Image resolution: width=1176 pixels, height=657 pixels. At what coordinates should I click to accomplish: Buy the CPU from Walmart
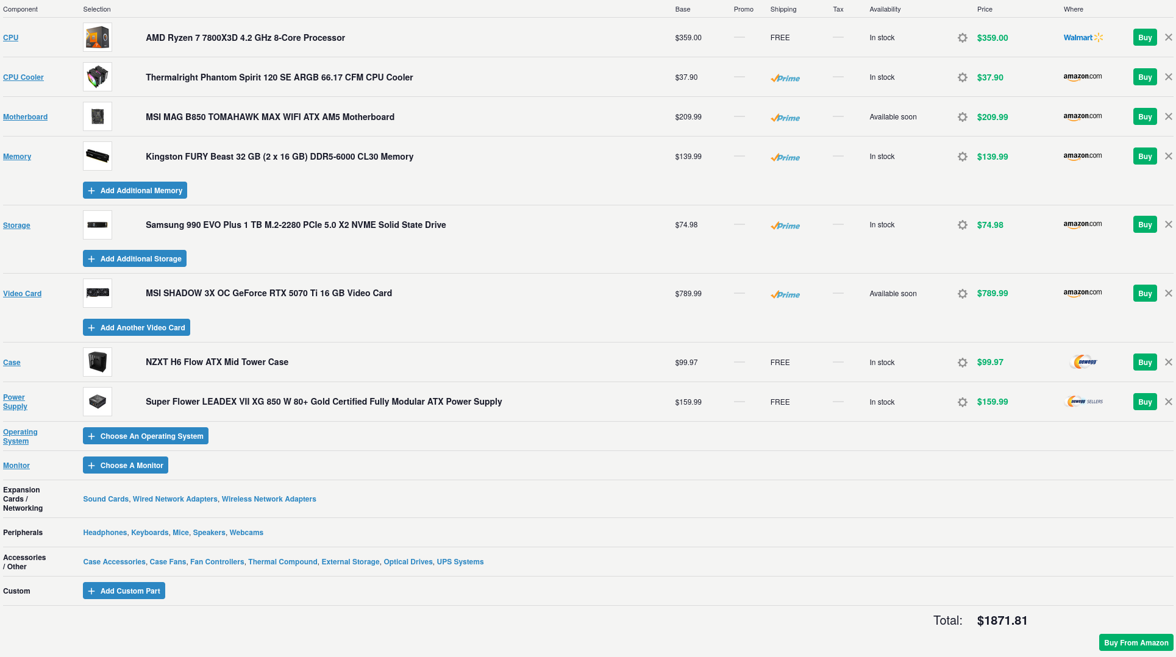coord(1145,38)
